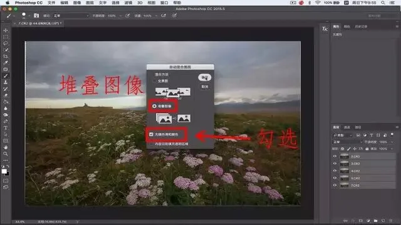Click the foreground color swatch
Viewport: 401px width, 225px height.
coord(4,171)
